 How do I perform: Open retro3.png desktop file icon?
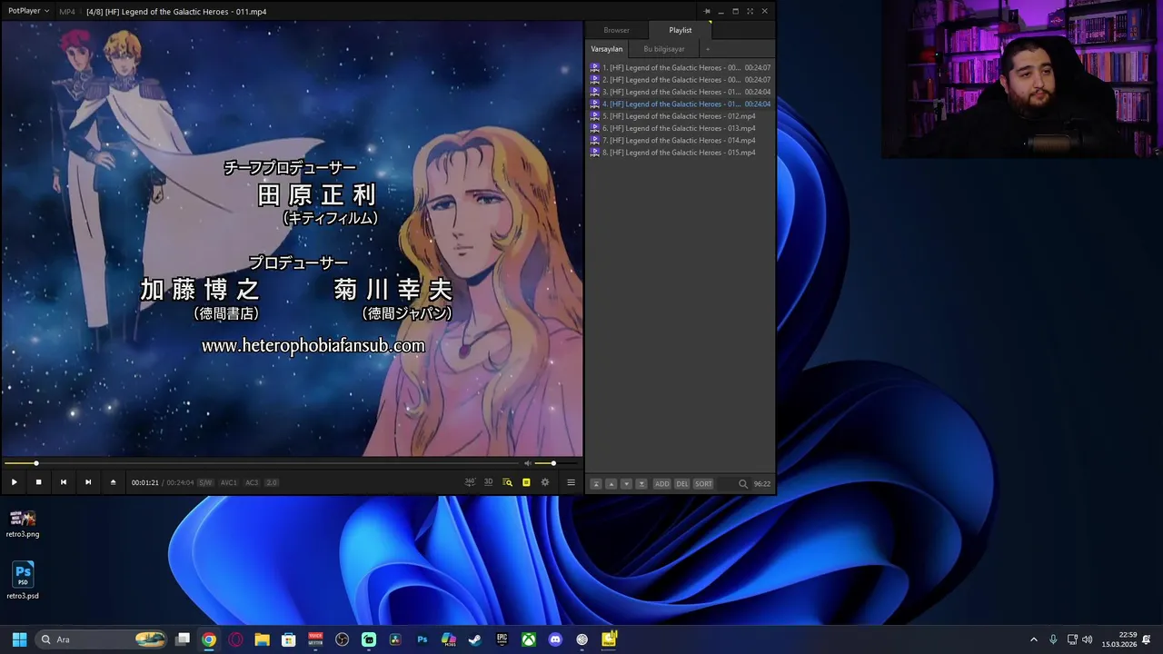[x=23, y=523]
